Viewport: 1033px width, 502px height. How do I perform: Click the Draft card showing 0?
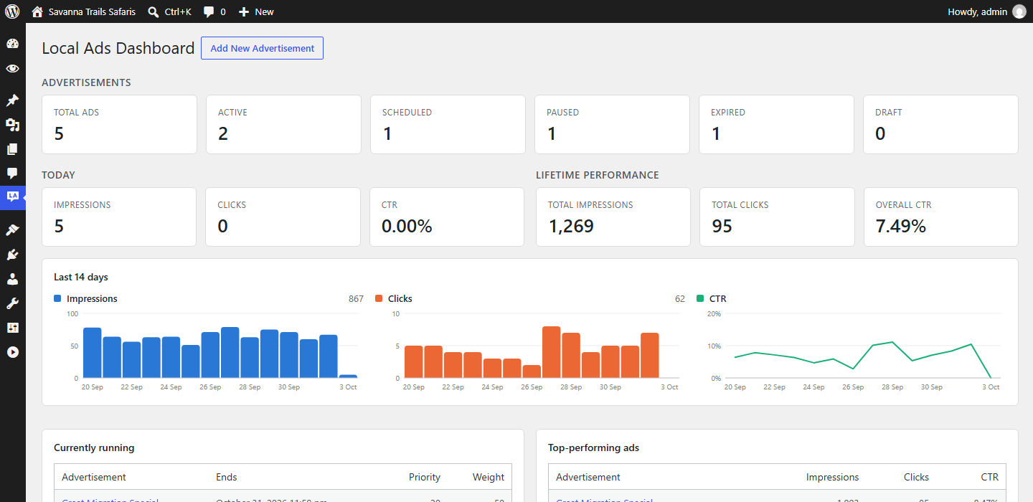coord(940,124)
